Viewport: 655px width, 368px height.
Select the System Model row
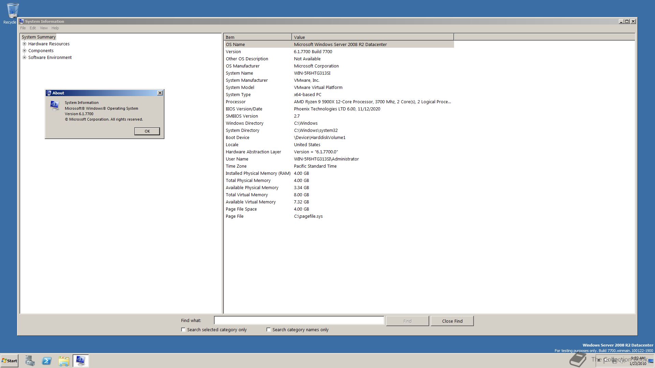[x=339, y=87]
